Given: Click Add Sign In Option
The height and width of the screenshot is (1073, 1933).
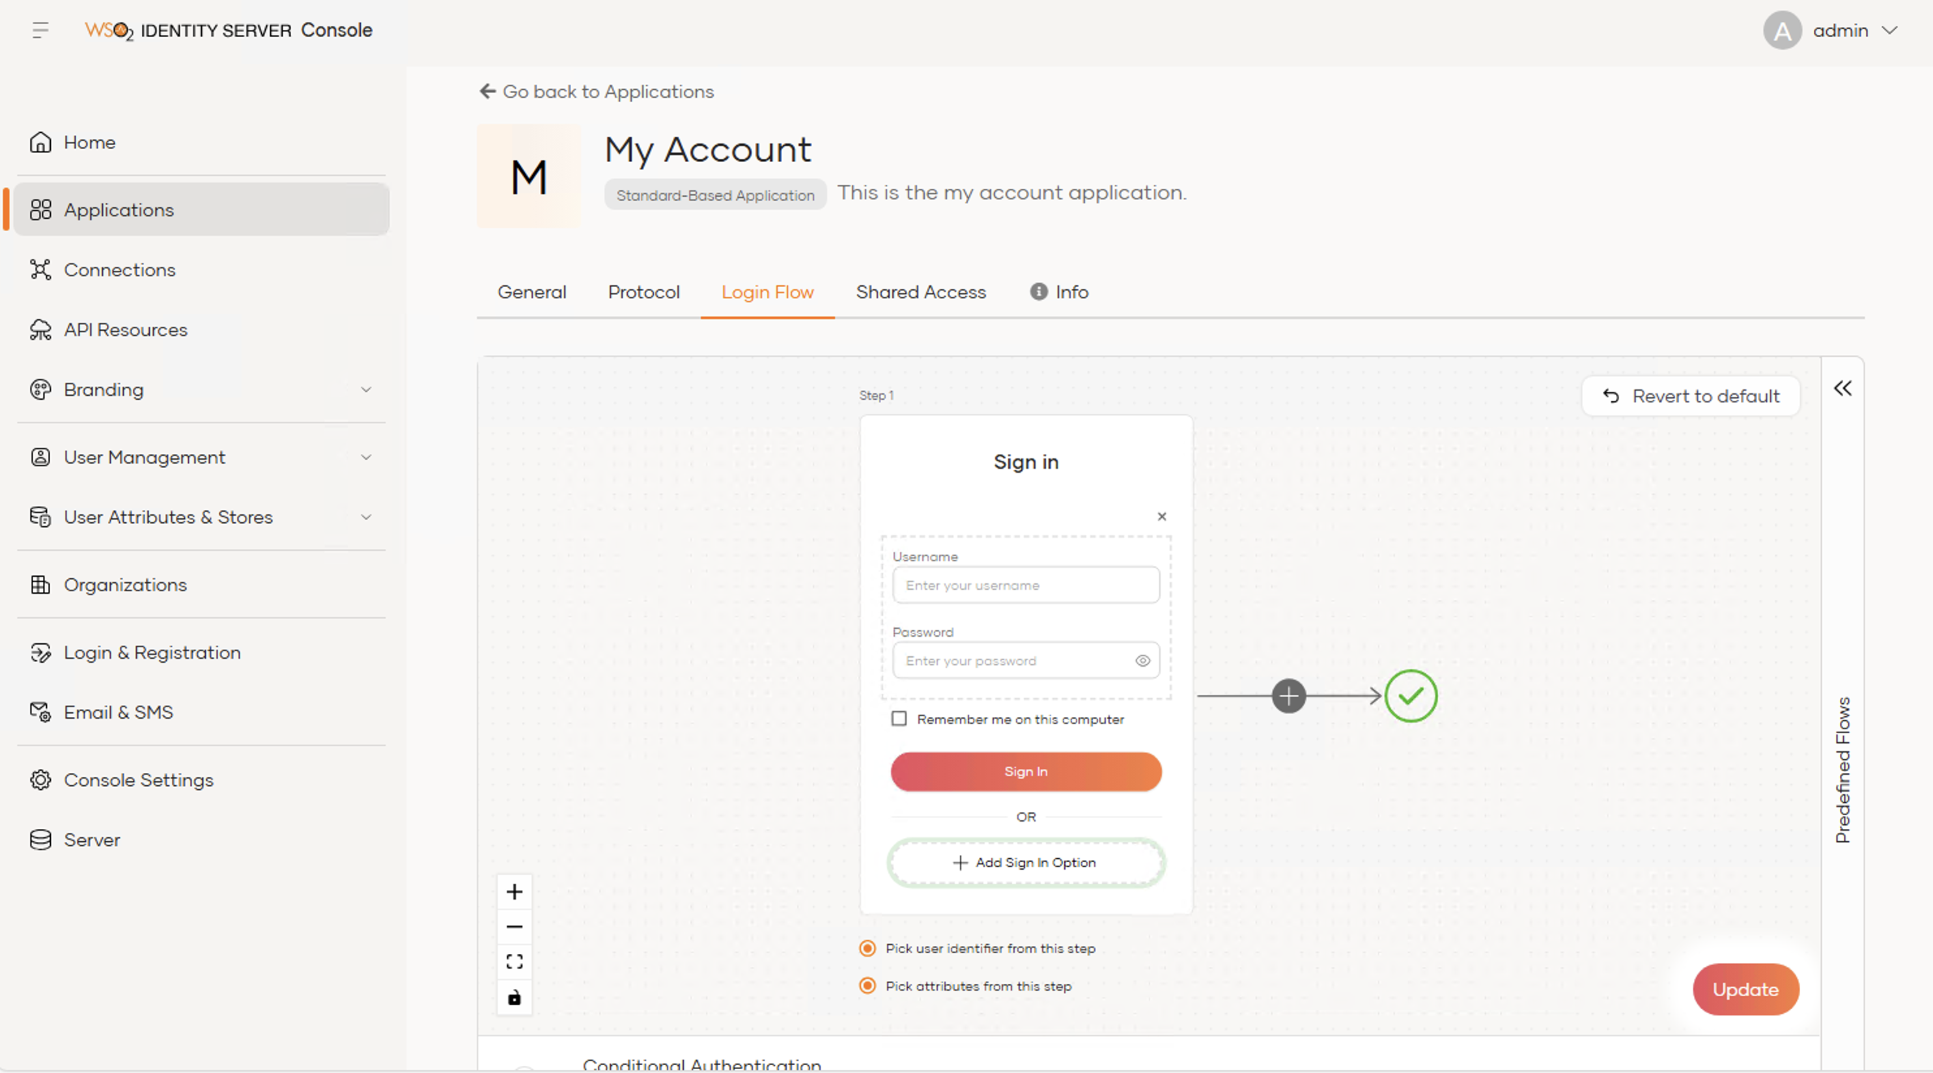Looking at the screenshot, I should (1025, 862).
